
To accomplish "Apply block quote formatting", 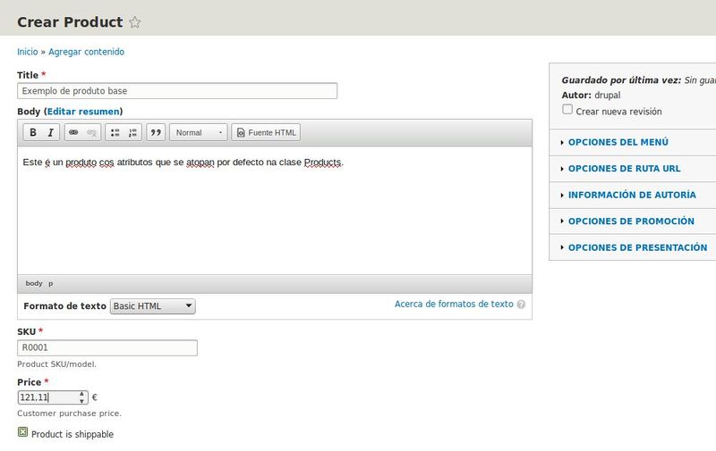I will [156, 132].
